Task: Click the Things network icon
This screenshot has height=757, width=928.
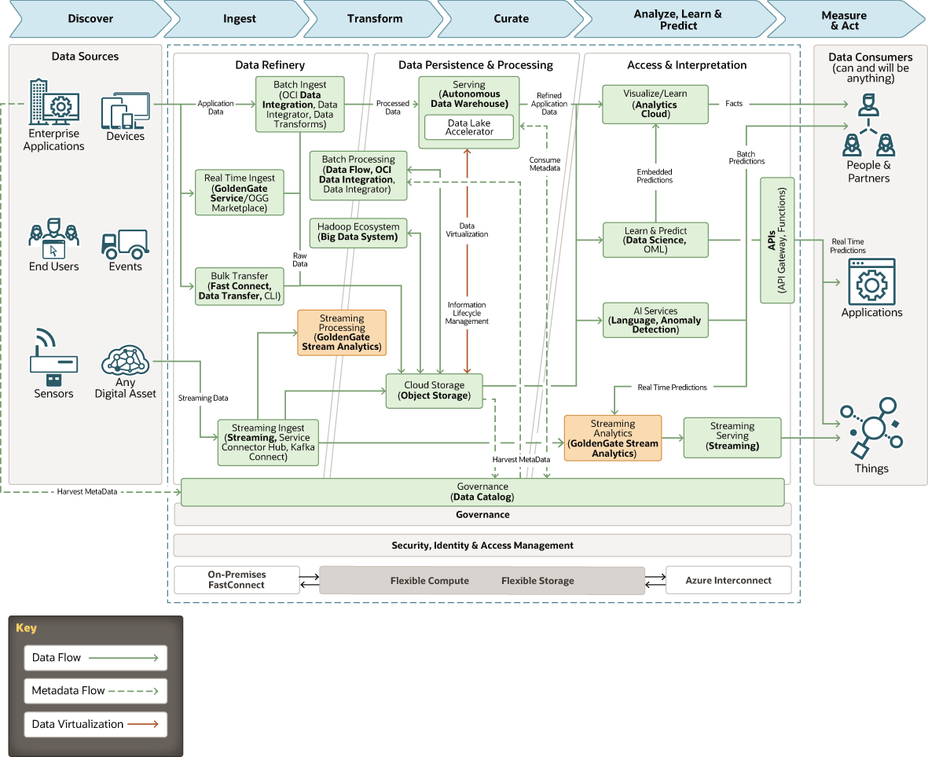Action: coord(871,428)
